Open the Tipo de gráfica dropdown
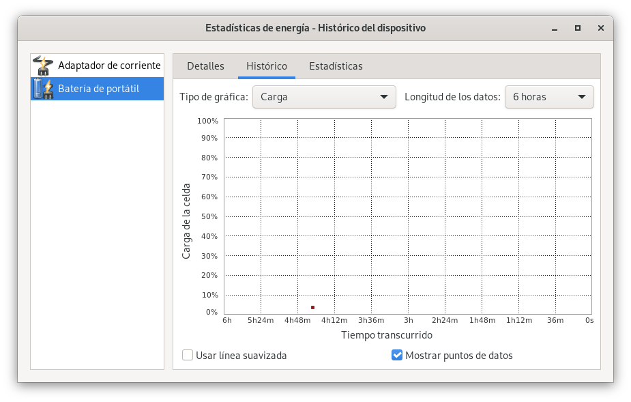Screen dimensions: 631x402 point(323,97)
